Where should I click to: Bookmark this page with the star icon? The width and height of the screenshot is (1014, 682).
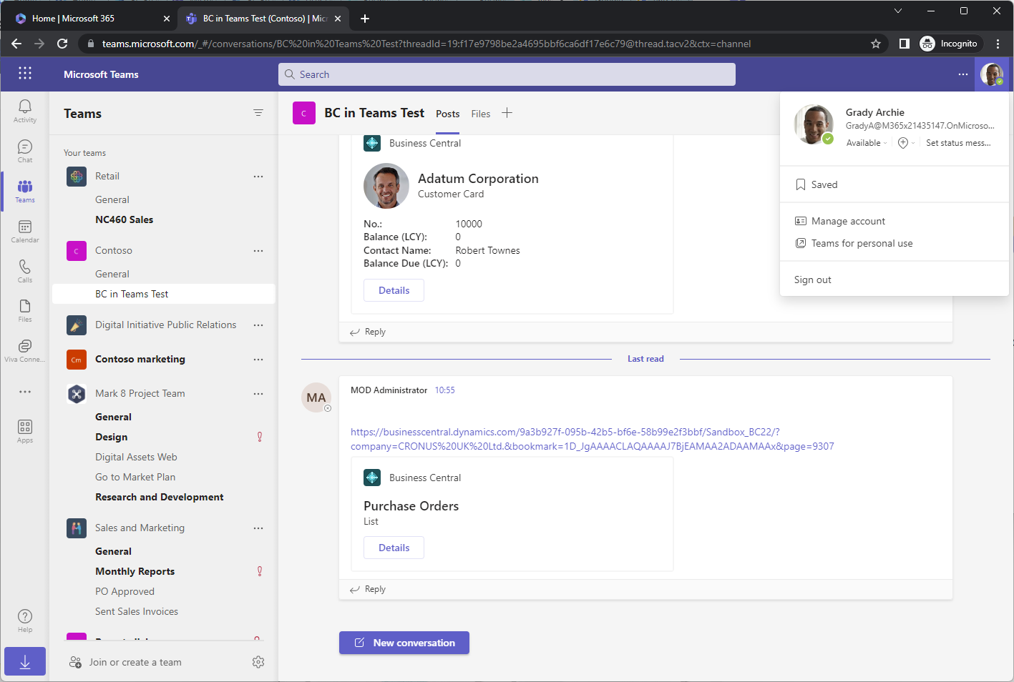(876, 44)
